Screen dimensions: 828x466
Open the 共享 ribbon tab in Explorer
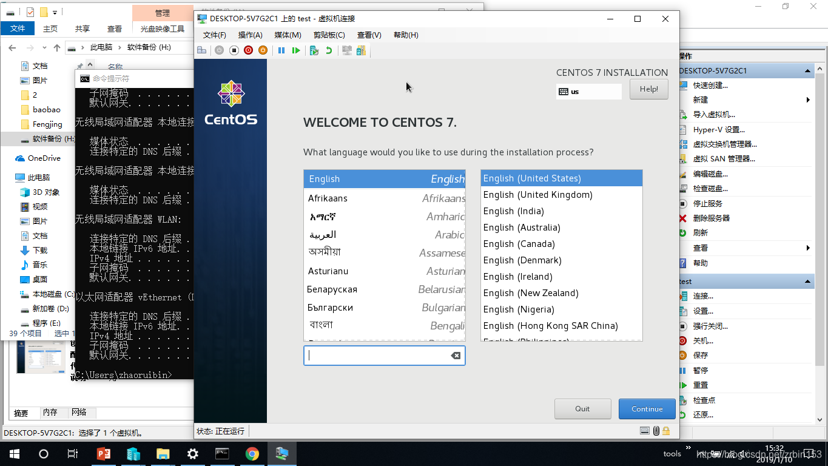[x=82, y=29]
